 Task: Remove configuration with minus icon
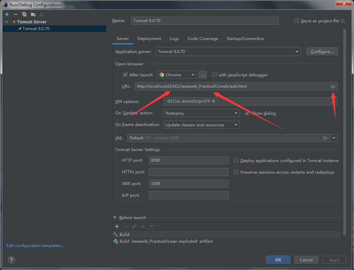16,14
